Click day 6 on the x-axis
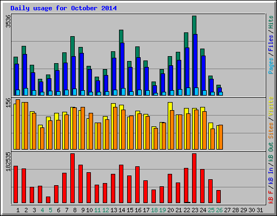The width and height of the screenshot is (277, 216). (58, 210)
